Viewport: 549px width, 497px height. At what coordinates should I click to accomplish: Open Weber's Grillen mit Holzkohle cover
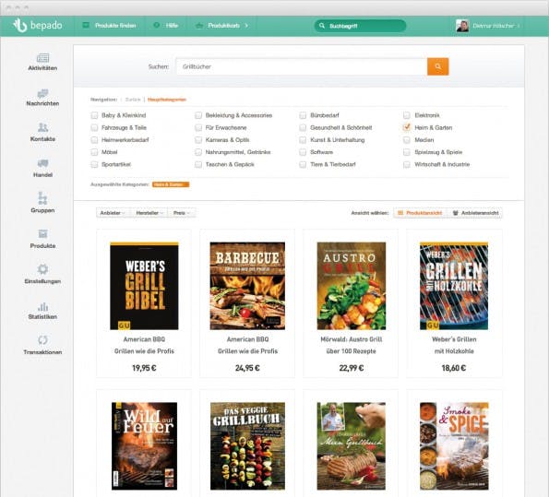[x=454, y=286]
